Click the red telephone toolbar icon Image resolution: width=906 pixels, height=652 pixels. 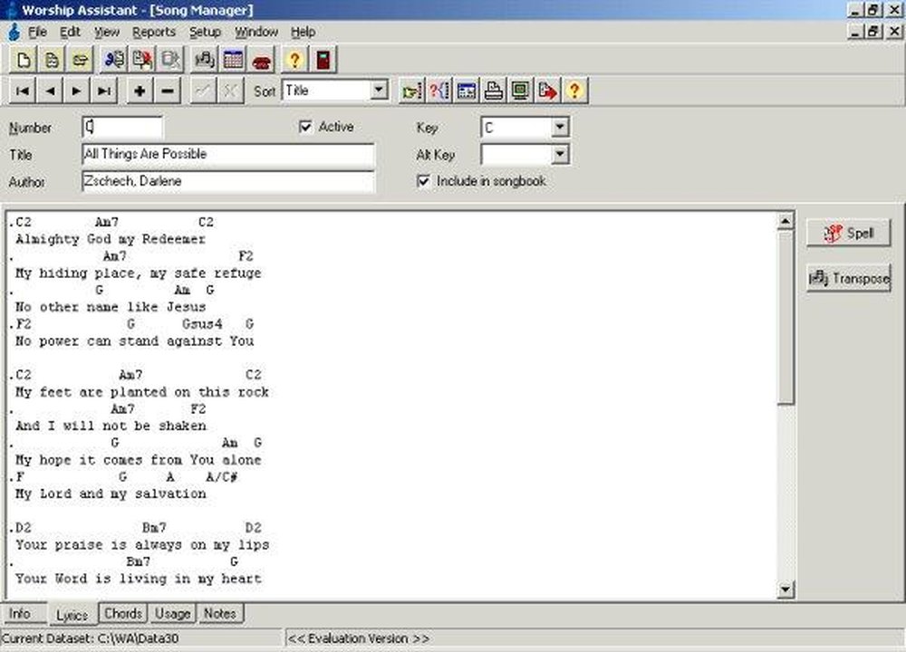260,61
